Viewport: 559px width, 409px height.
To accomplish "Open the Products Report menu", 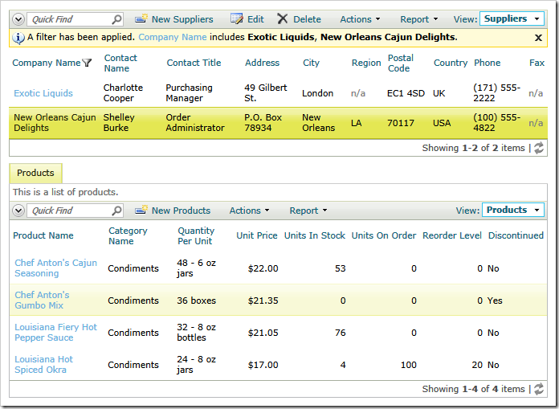I will tap(308, 211).
